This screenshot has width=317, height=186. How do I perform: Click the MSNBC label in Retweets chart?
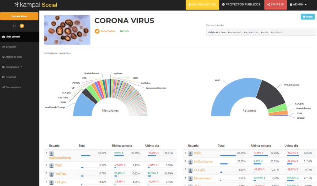(301, 118)
